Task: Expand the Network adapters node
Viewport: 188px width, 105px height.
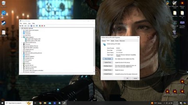Action: tap(22, 56)
